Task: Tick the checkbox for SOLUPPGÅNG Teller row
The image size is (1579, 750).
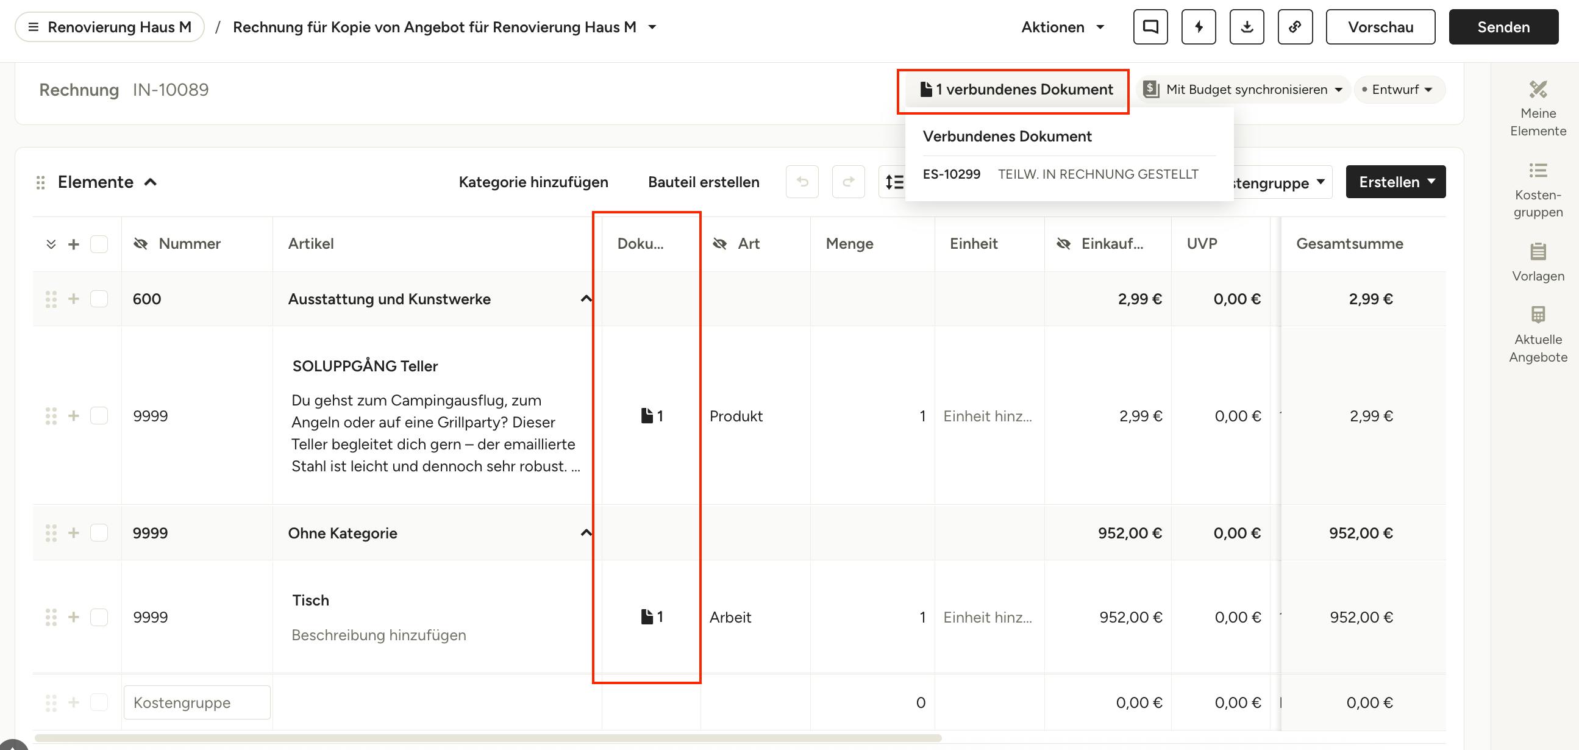Action: click(x=99, y=416)
